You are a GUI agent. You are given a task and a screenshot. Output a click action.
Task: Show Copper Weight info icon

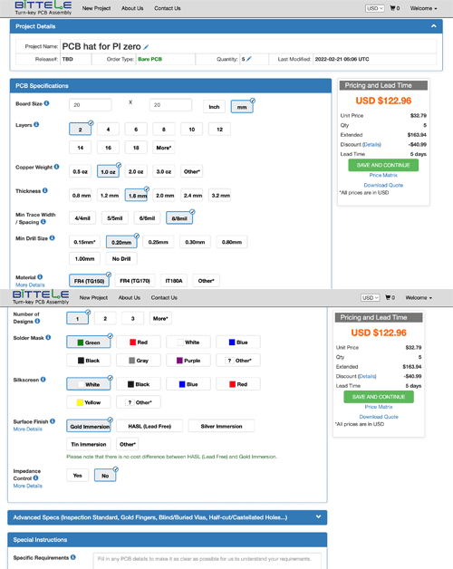(56, 167)
